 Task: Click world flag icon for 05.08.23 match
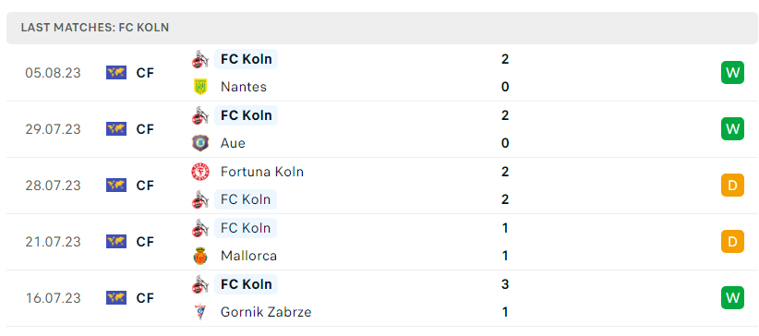click(116, 73)
